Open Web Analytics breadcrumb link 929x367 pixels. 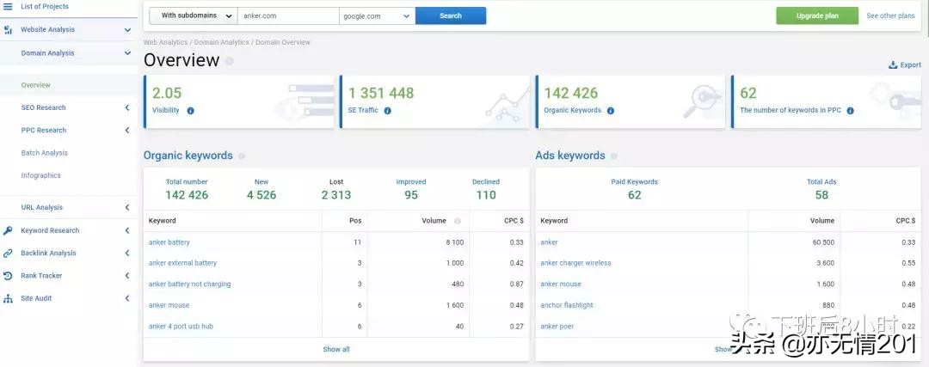point(165,43)
